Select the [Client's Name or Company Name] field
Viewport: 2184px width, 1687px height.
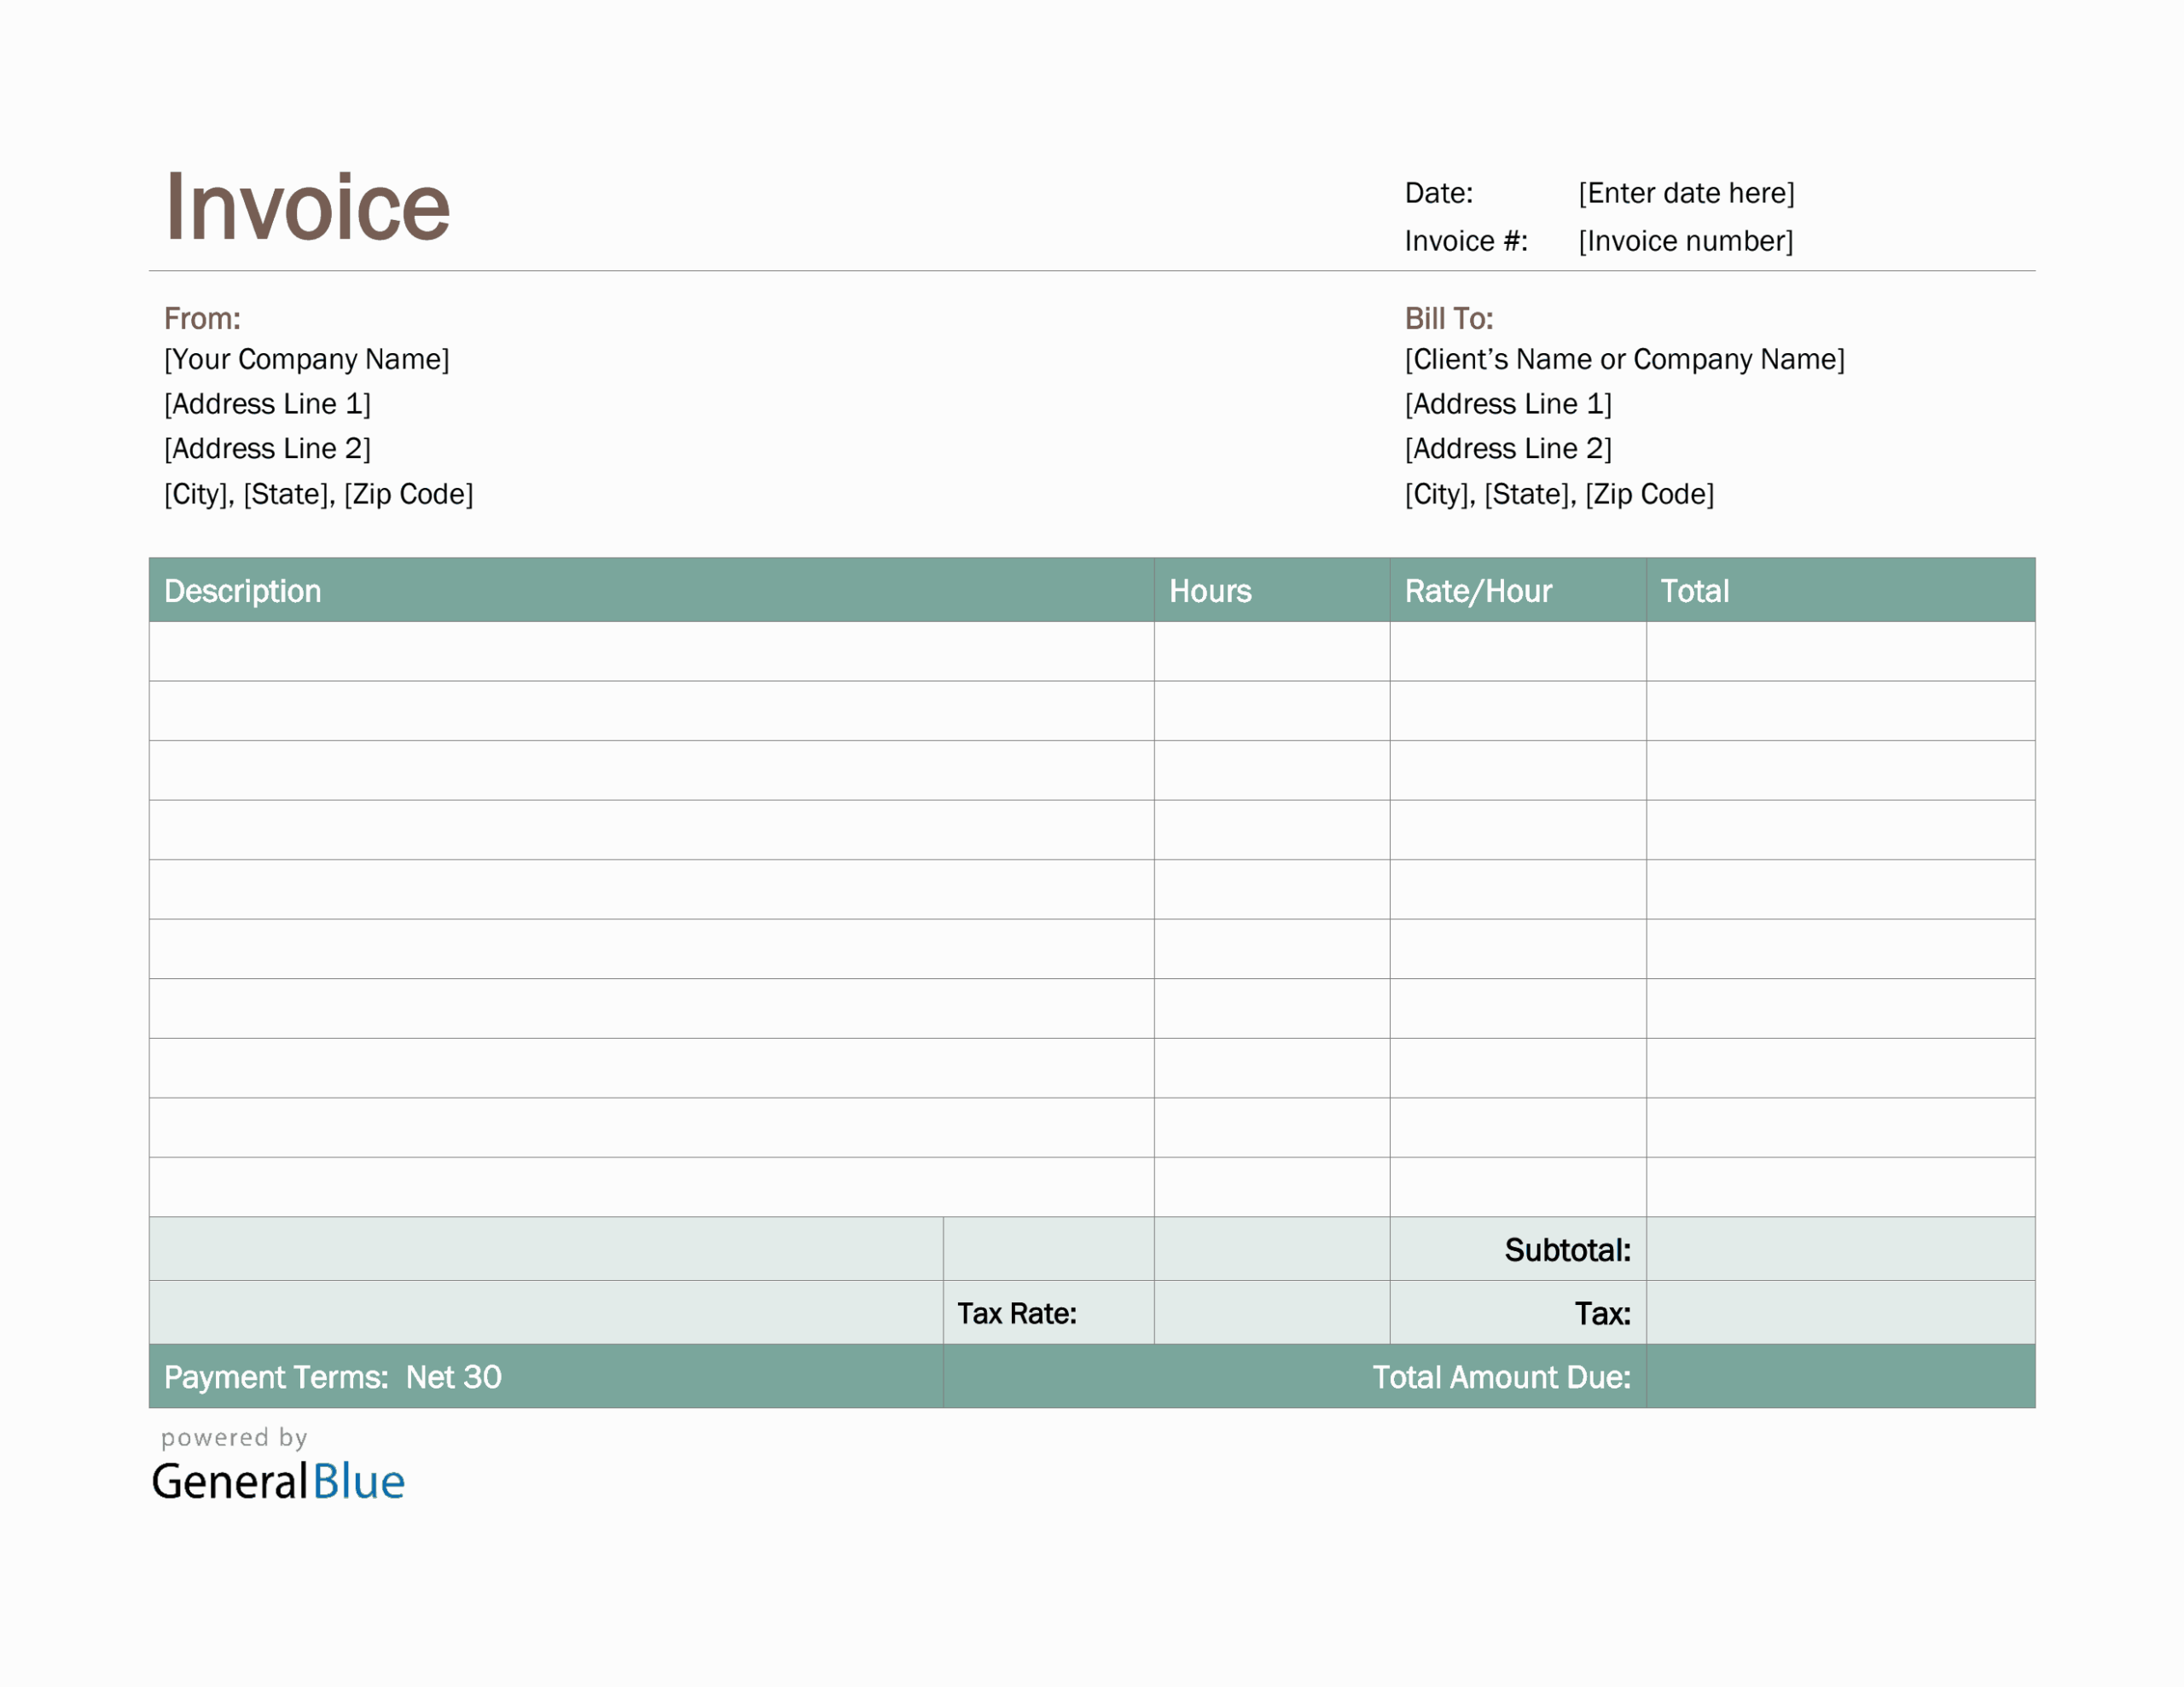1625,359
